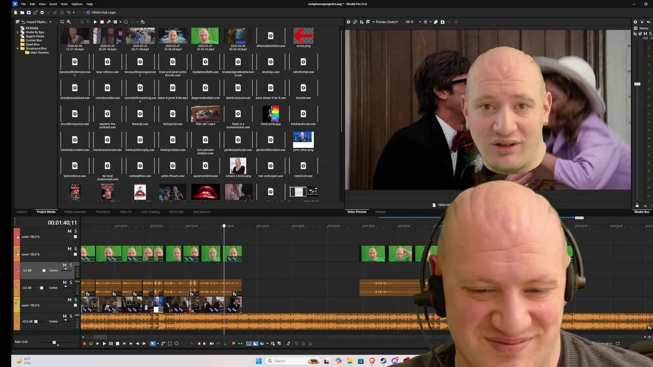This screenshot has width=653, height=367.
Task: Solo the 0.0 dB audio track
Action: click(x=70, y=282)
